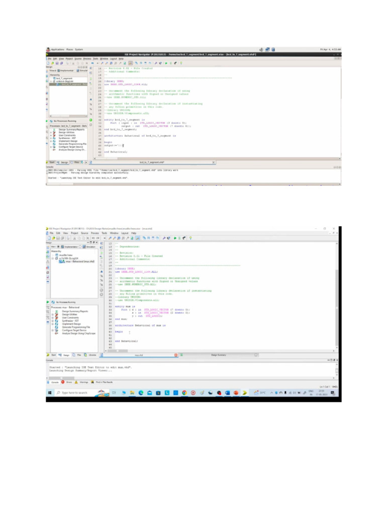Select Analyze Design Using ChipScope in mux Processes
386x515 pixels.
pos(78,333)
